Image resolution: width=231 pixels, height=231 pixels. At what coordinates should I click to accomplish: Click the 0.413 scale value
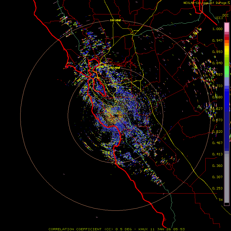point(217,154)
